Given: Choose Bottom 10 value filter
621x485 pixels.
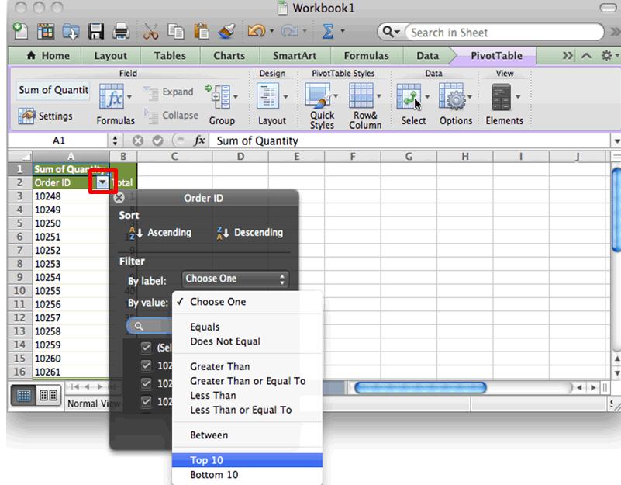Looking at the screenshot, I should (x=247, y=475).
